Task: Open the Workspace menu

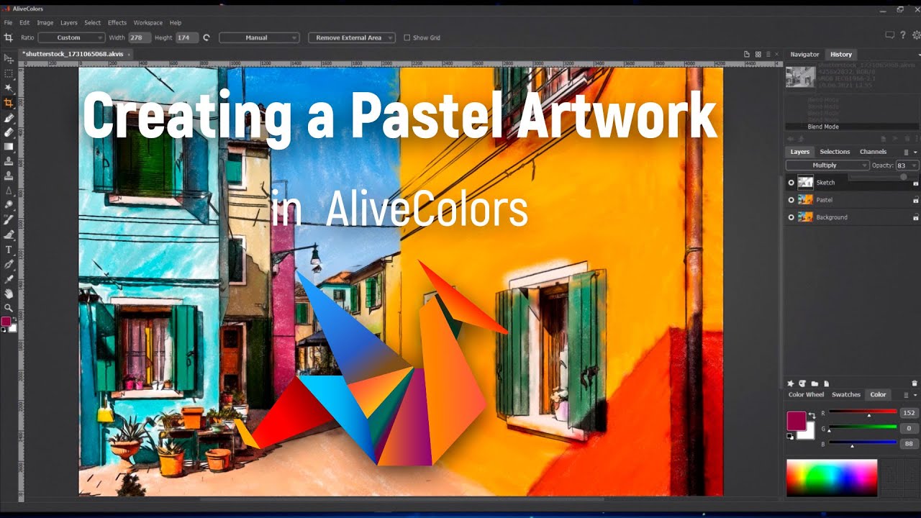Action: pos(148,23)
